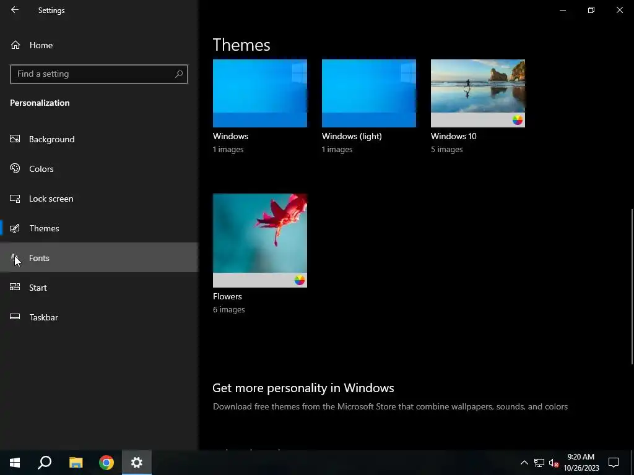Click the color wheel on Flowers theme
This screenshot has height=475, width=634.
[x=299, y=280]
